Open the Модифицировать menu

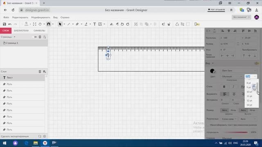coord(41,17)
